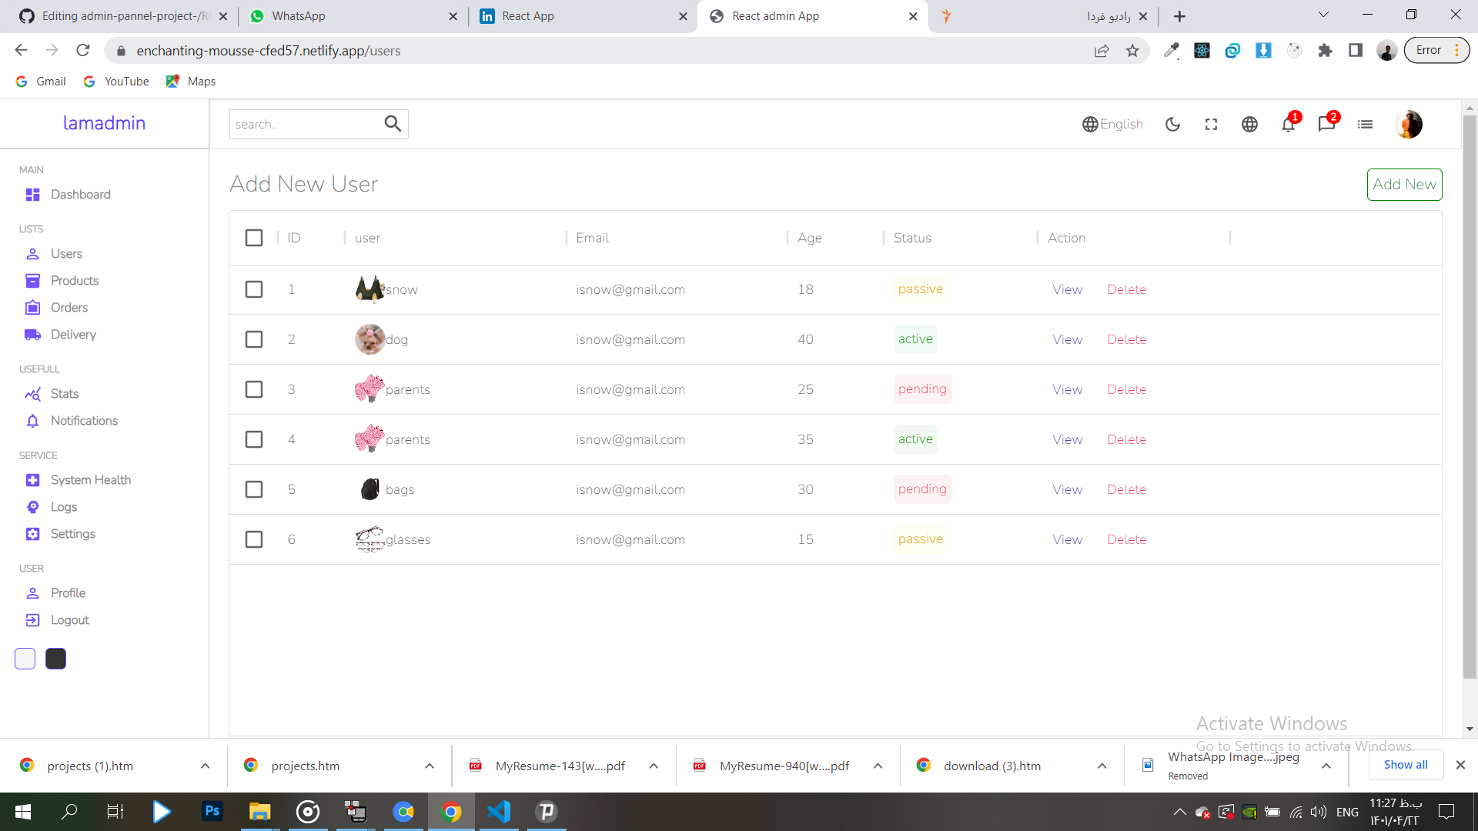1478x831 pixels.
Task: Expand the download (3).htm options chevron
Action: coord(1102,766)
